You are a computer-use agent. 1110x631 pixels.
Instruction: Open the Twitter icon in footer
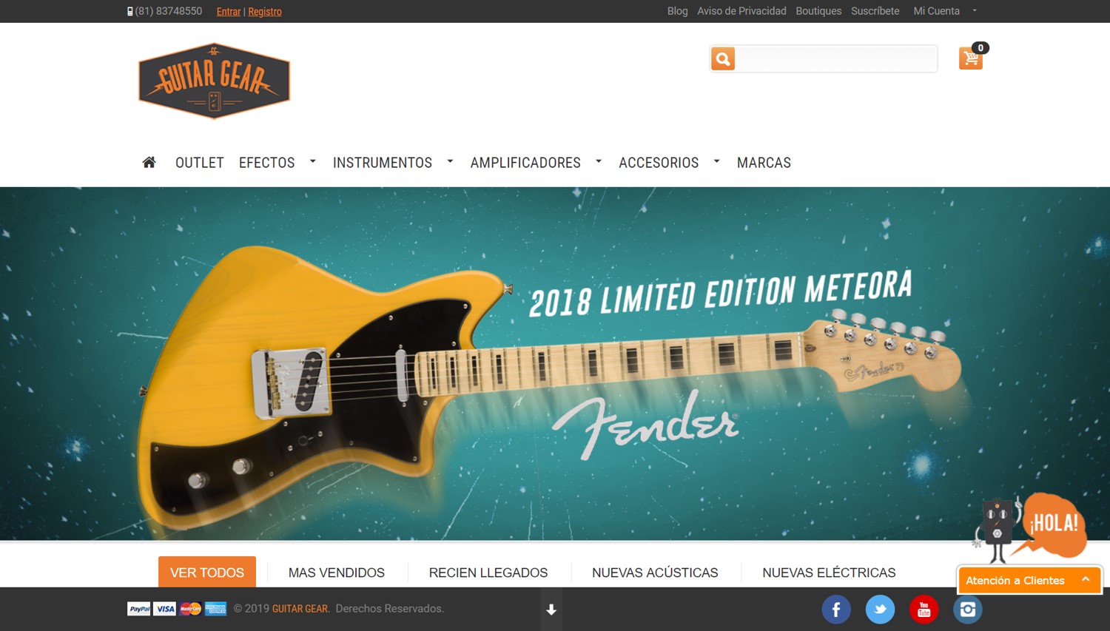(x=880, y=610)
